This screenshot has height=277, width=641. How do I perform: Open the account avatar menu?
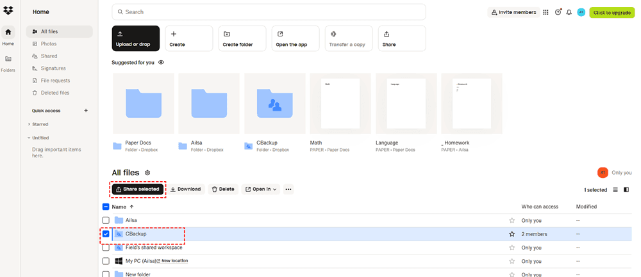coord(581,12)
